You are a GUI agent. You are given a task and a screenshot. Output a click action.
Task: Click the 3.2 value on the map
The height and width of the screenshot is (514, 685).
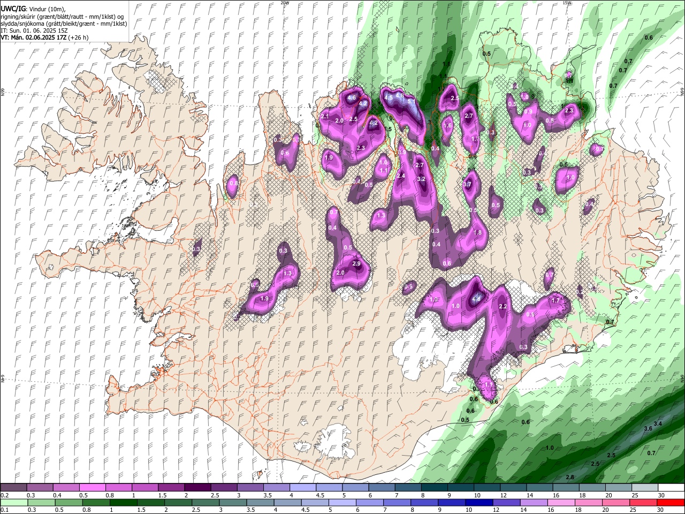point(421,179)
